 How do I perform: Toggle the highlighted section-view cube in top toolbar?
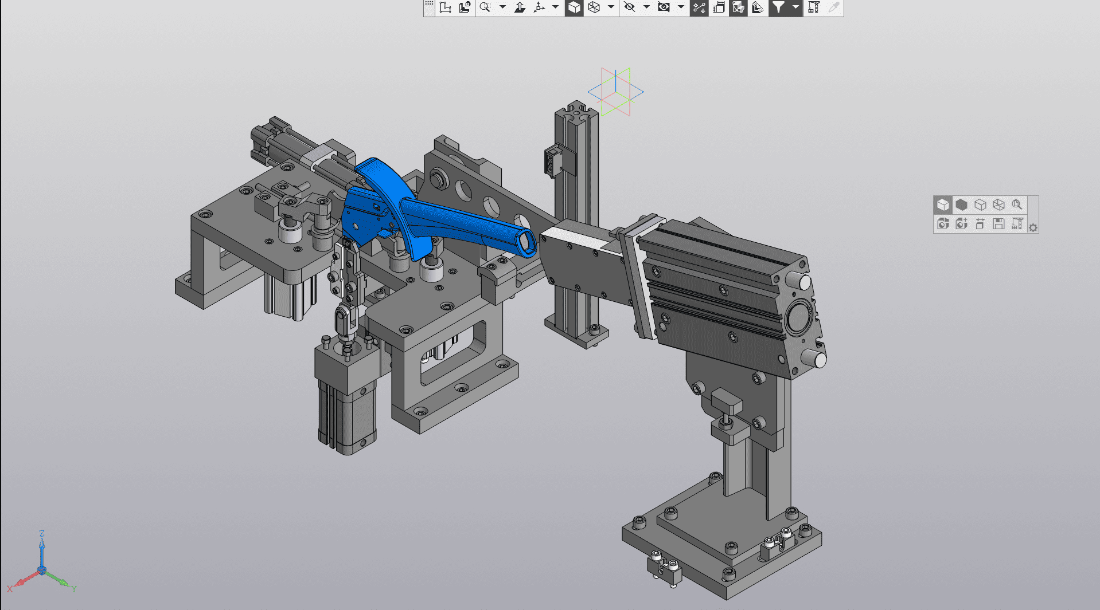738,7
